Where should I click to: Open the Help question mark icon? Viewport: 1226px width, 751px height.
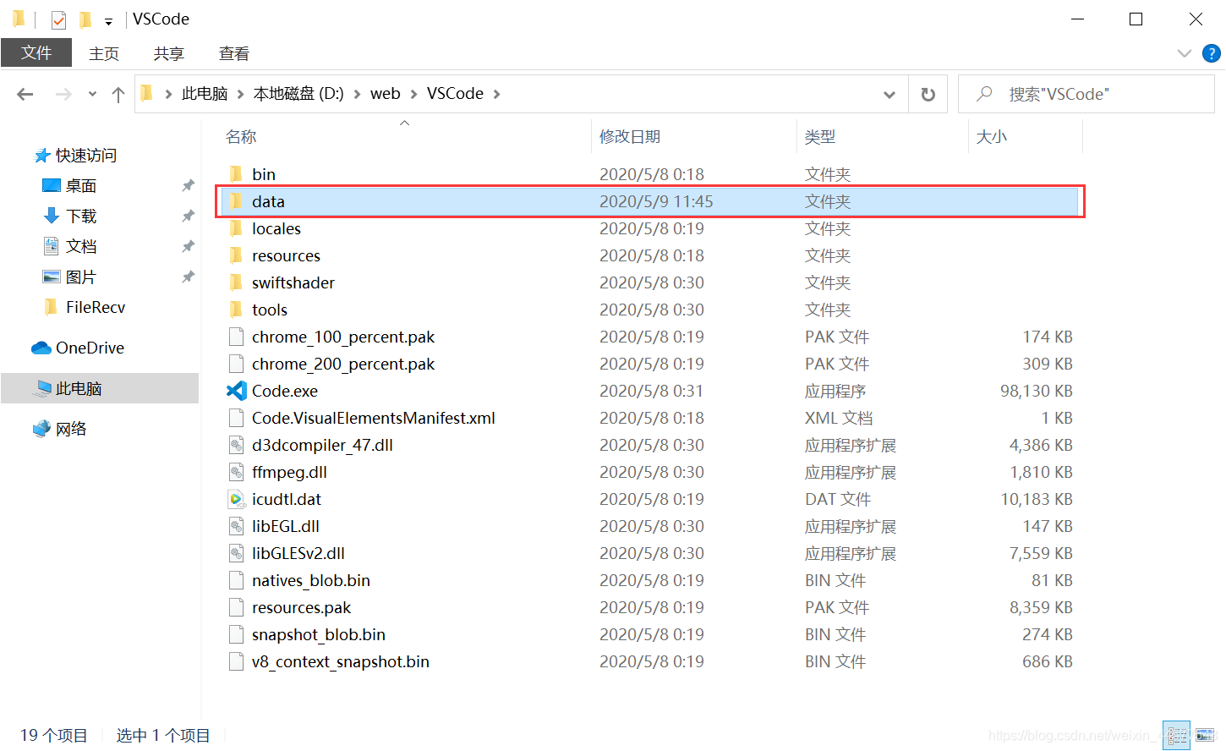point(1211,53)
